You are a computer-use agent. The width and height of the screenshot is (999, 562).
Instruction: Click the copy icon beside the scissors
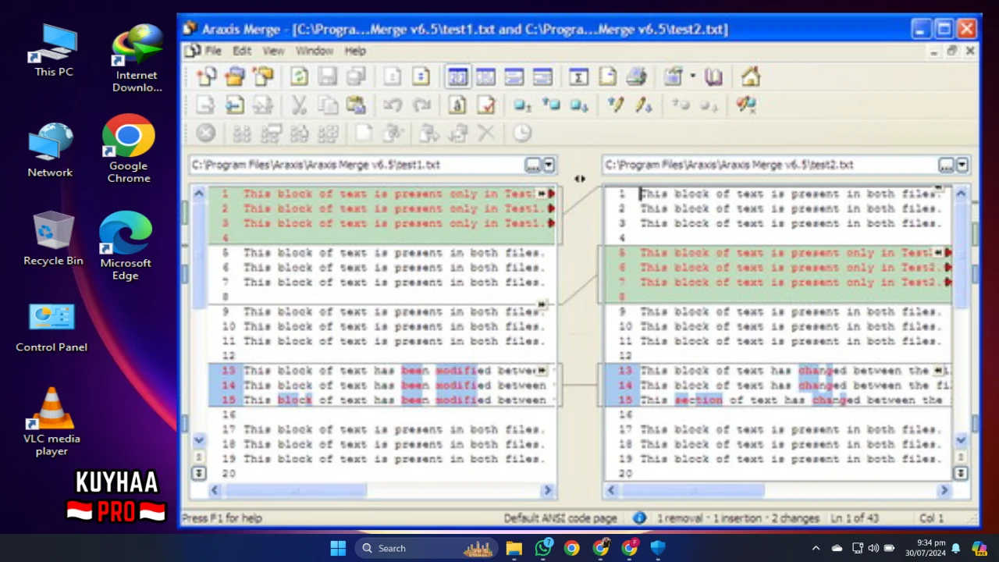coord(328,105)
